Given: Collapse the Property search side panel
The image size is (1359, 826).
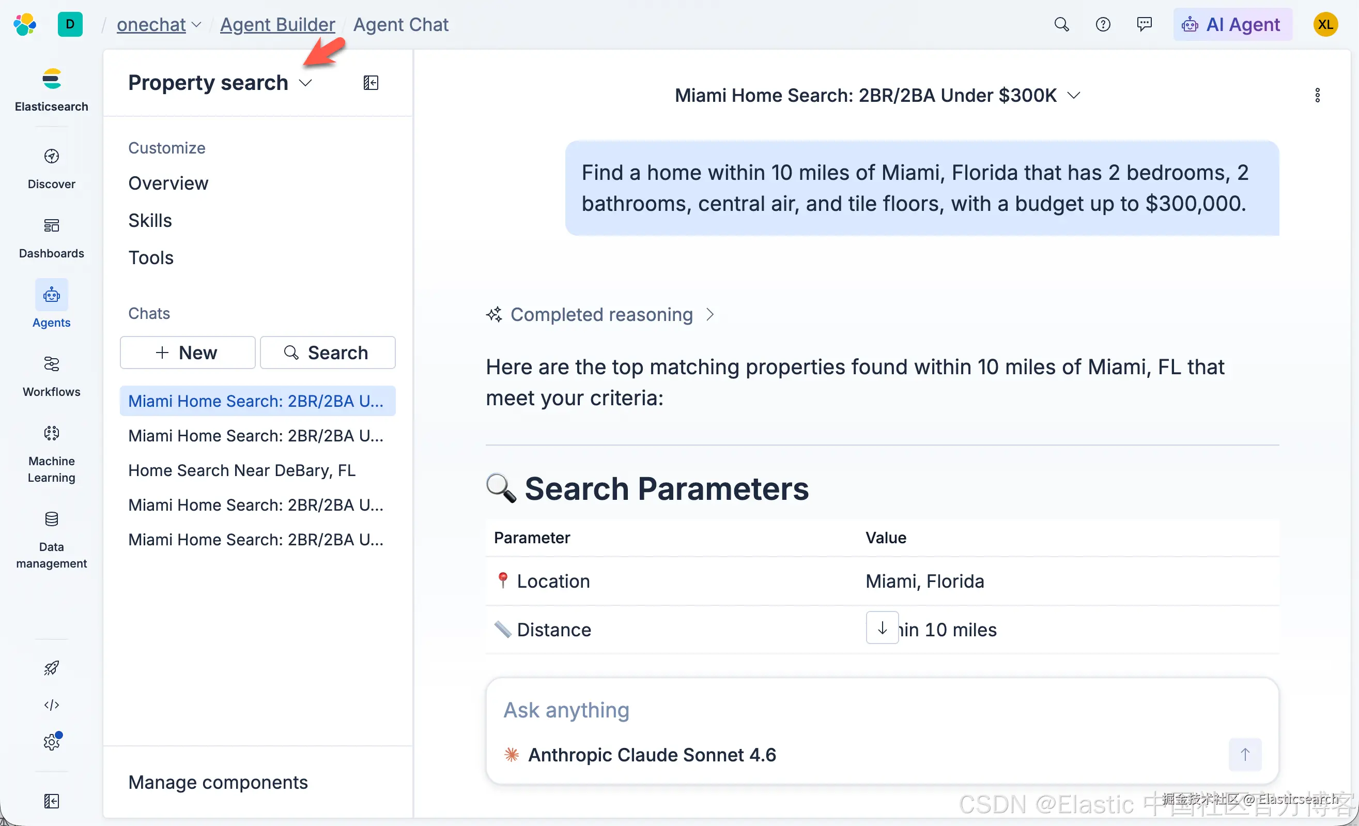Looking at the screenshot, I should click(370, 83).
